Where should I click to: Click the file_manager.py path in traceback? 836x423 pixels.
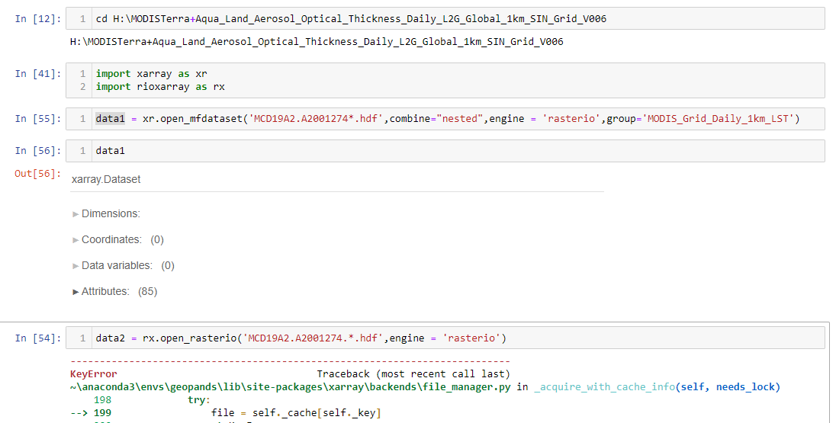(290, 386)
